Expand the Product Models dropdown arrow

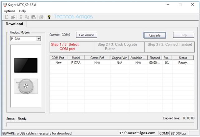38,39
